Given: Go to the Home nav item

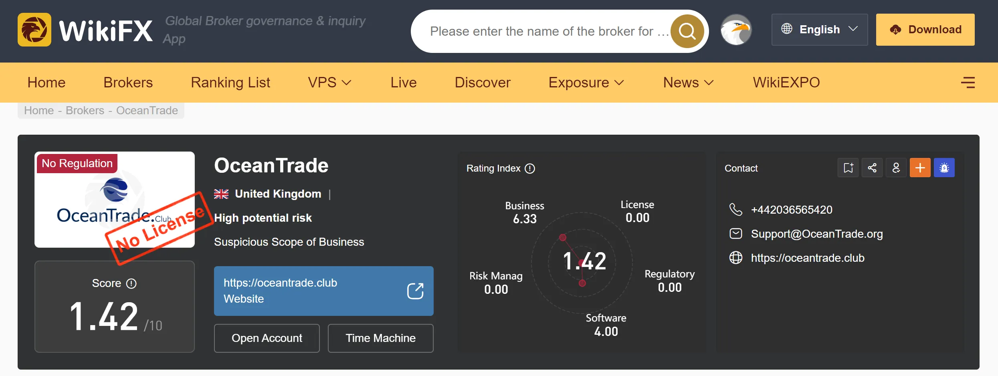Looking at the screenshot, I should tap(46, 83).
